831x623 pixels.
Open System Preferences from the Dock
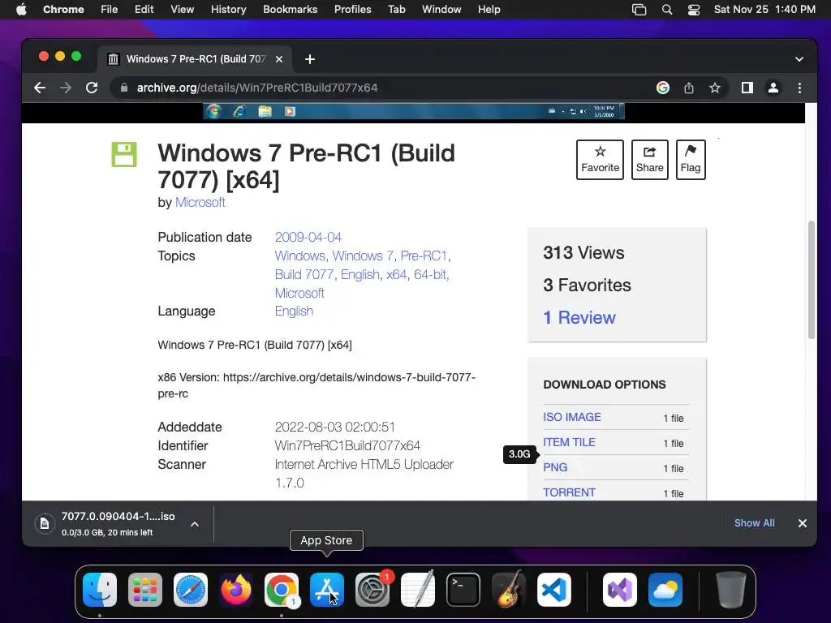372,590
